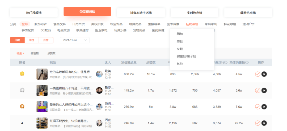Click the gold rank-1 medal icon
Image resolution: width=287 pixels, height=131 pixels.
pyautogui.click(x=22, y=74)
